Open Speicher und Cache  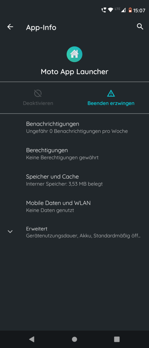pyautogui.click(x=75, y=180)
